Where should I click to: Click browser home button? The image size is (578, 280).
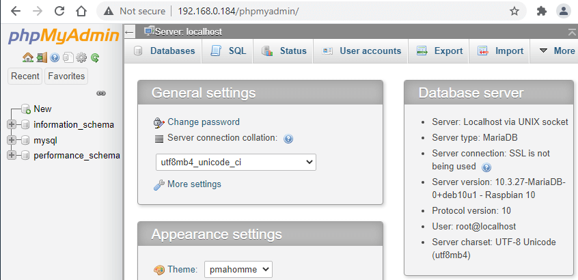[81, 11]
